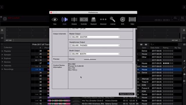Image resolution: width=186 pixels, height=105 pixels.
Task: Click the left deck pad grid icon
Action: click(2, 30)
